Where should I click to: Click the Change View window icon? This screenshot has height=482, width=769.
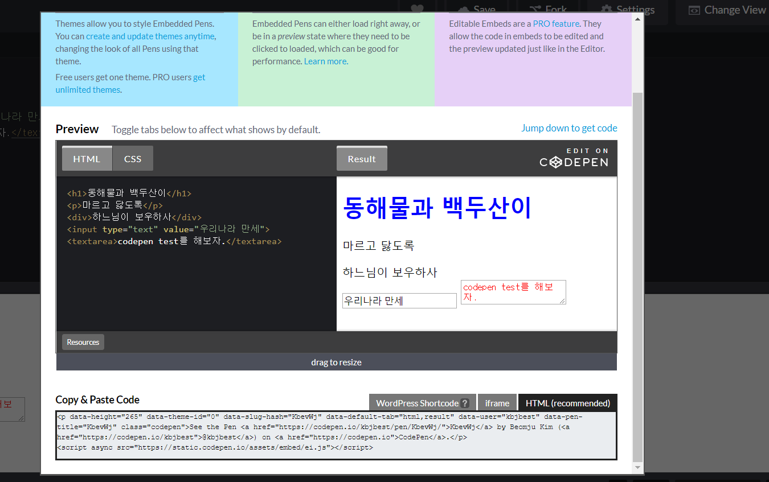pos(694,10)
